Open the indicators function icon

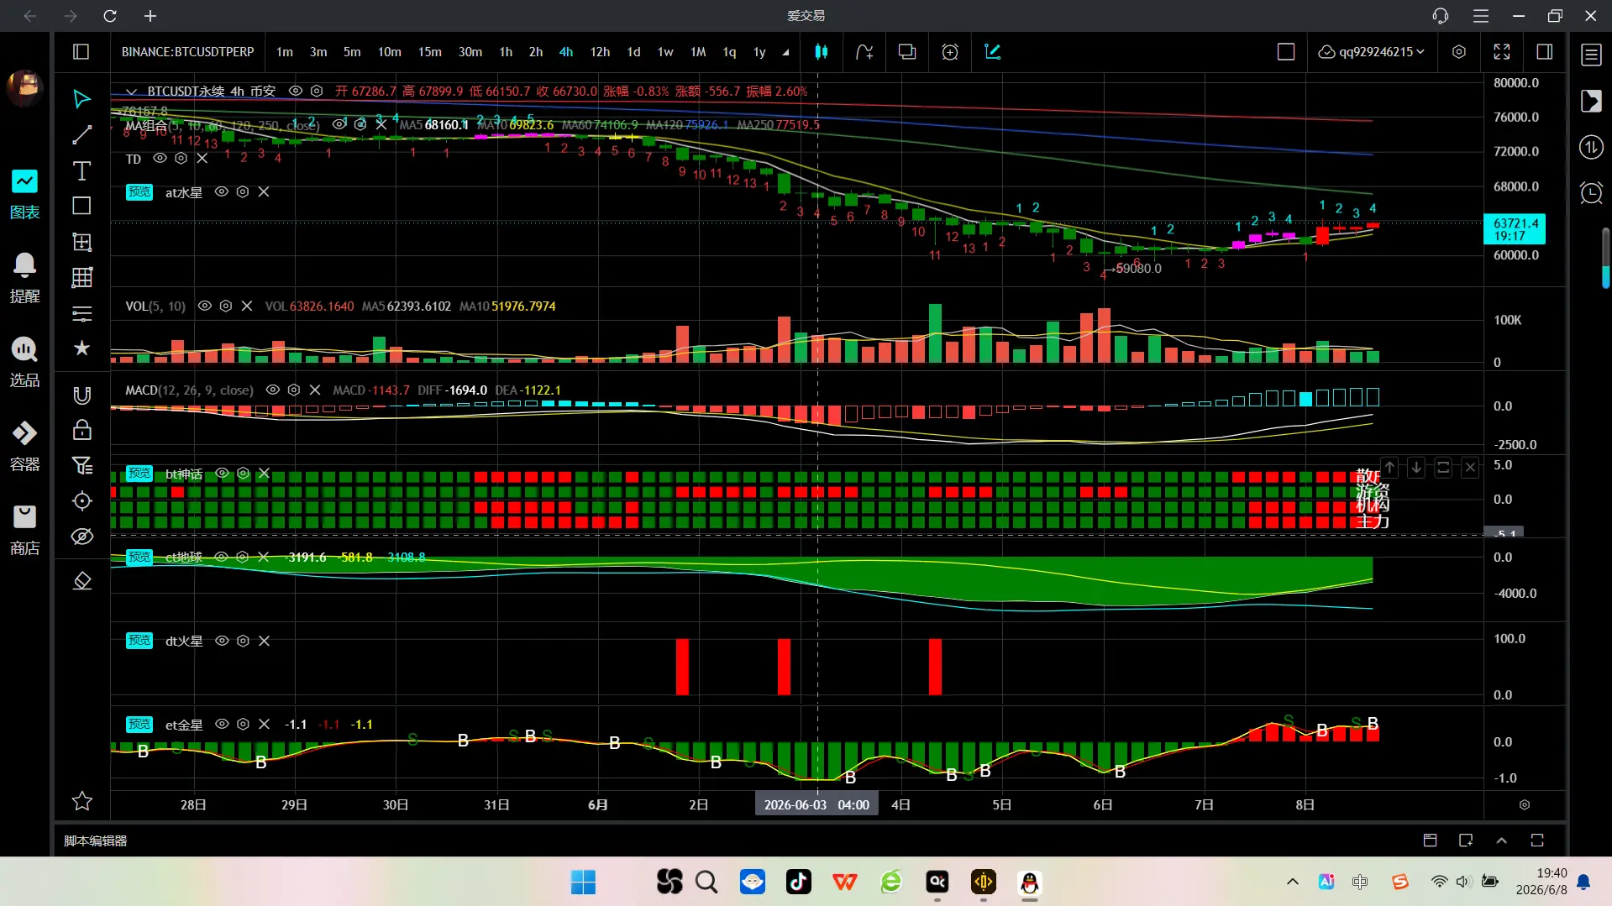tap(864, 52)
